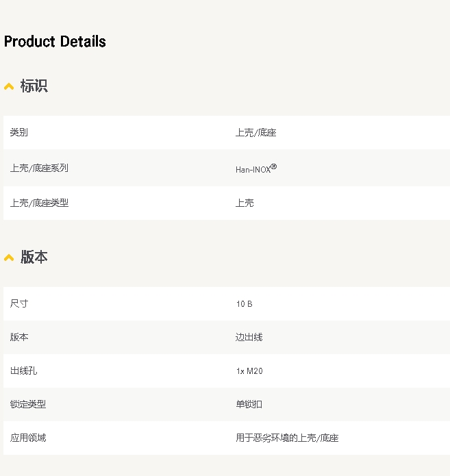Viewport: 450px width, 476px height.
Task: Collapse the 标识 section chevron
Action: 9,86
